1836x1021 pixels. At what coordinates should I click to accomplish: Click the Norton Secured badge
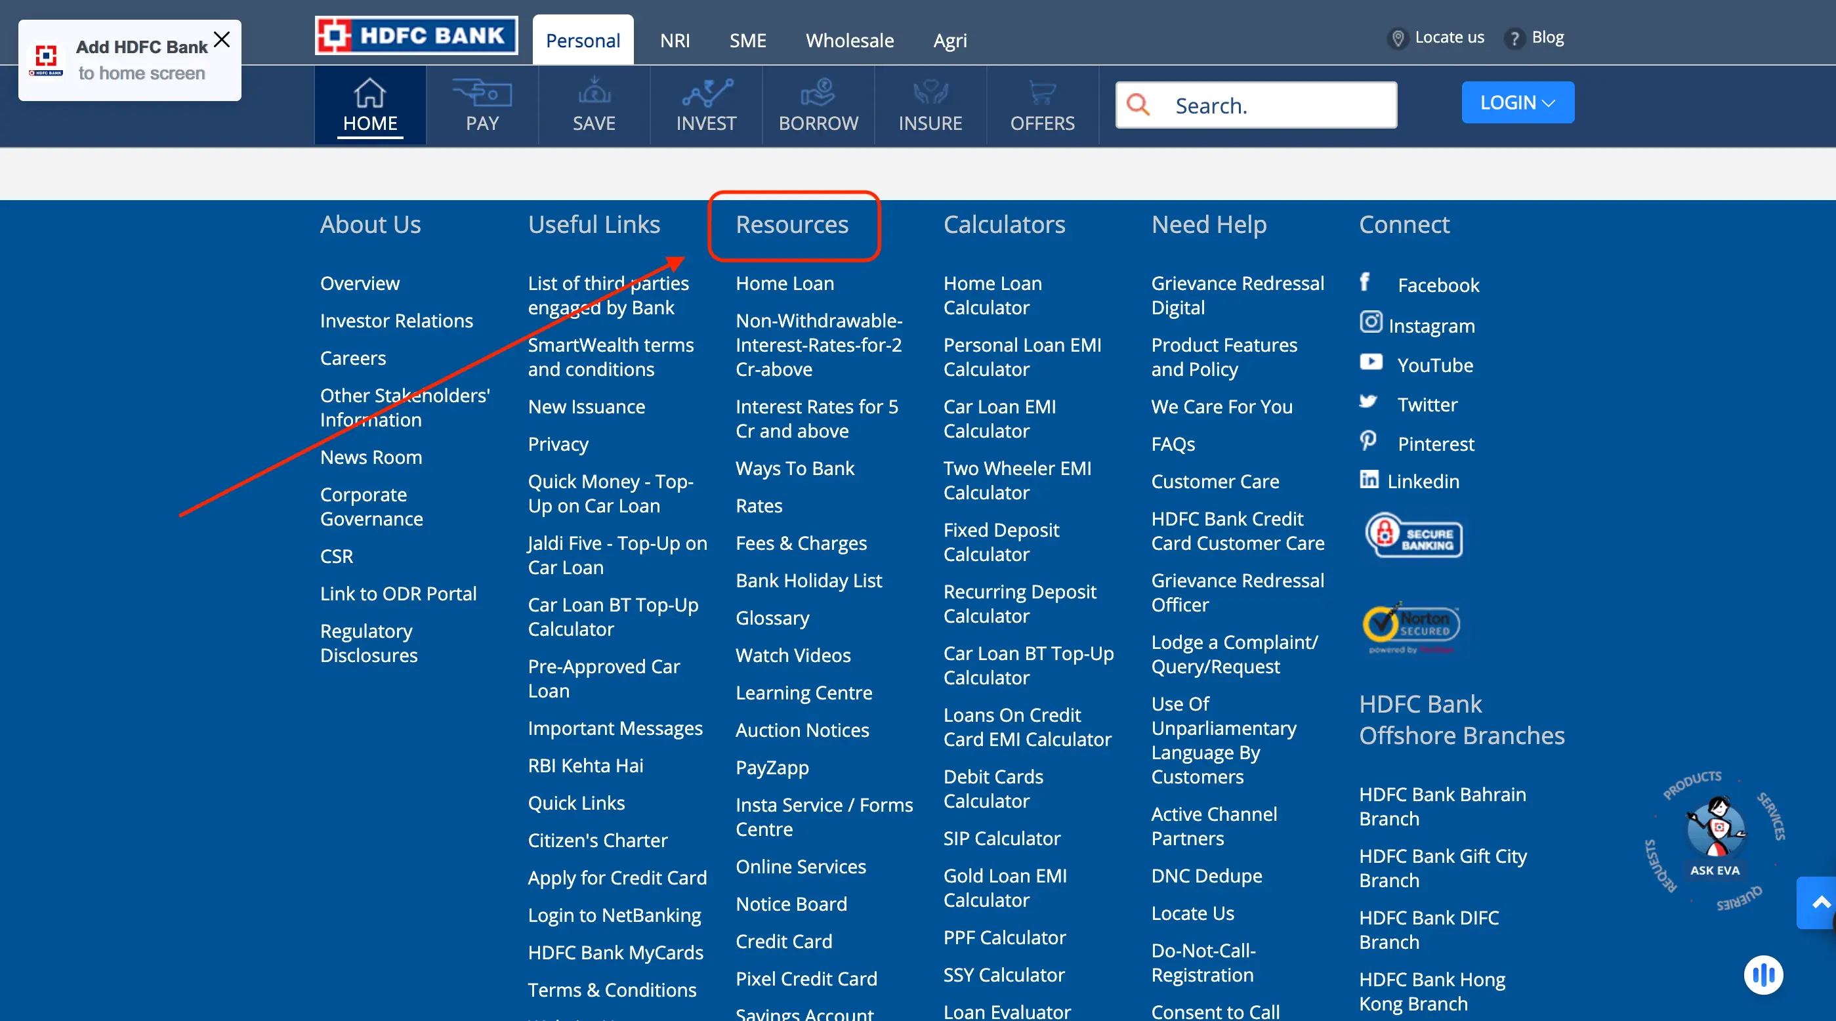click(1411, 627)
